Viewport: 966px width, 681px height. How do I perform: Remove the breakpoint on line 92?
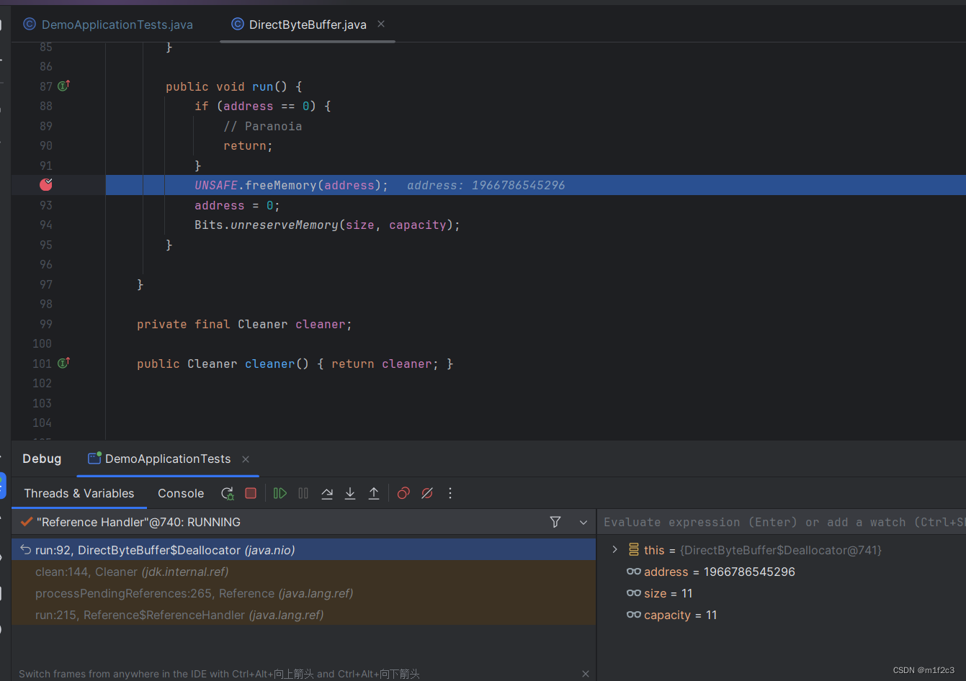pyautogui.click(x=46, y=185)
